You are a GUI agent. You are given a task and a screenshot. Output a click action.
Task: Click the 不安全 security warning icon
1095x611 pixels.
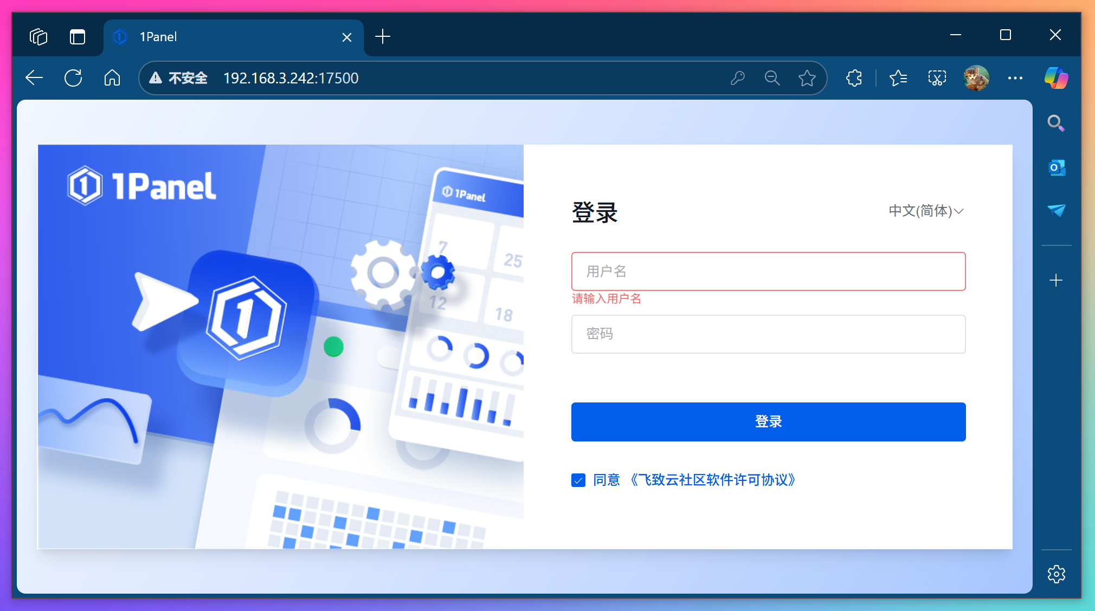[x=156, y=77]
